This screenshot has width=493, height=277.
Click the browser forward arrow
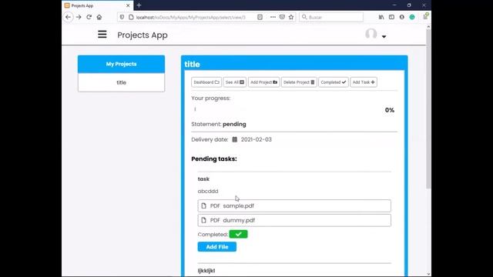79,17
